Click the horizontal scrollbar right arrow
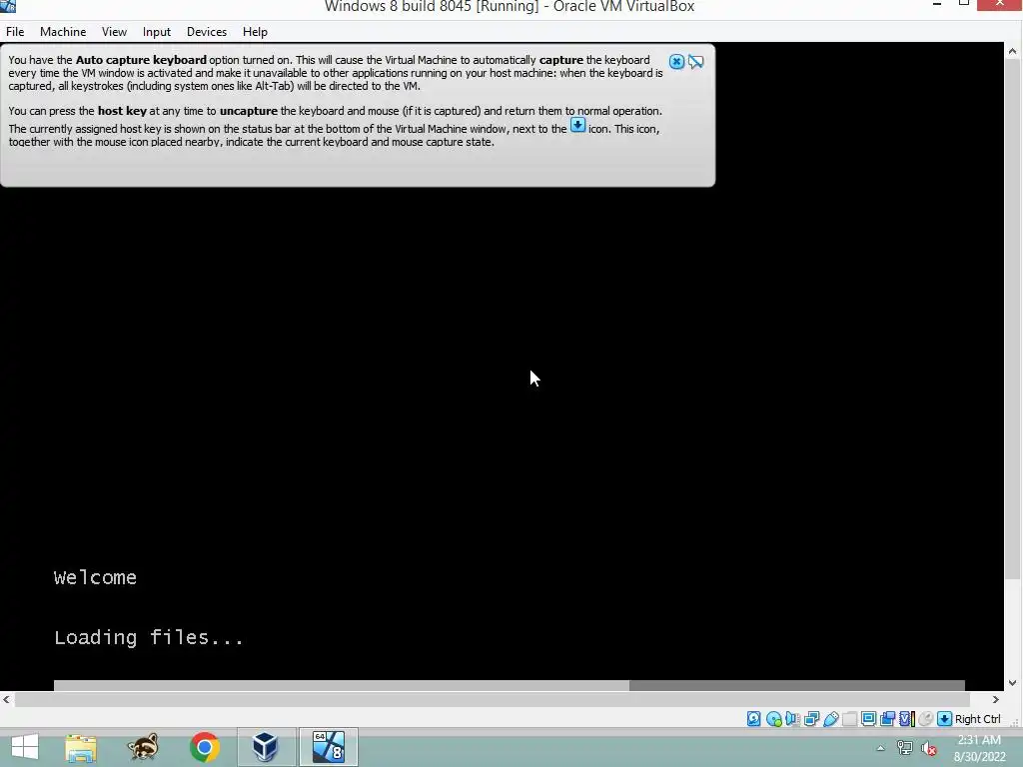1023x767 pixels. (x=996, y=699)
